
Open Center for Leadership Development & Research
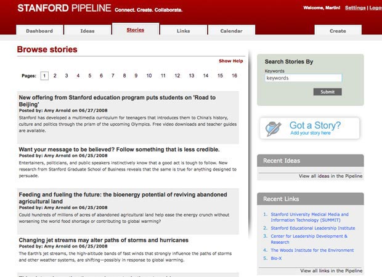(309, 239)
